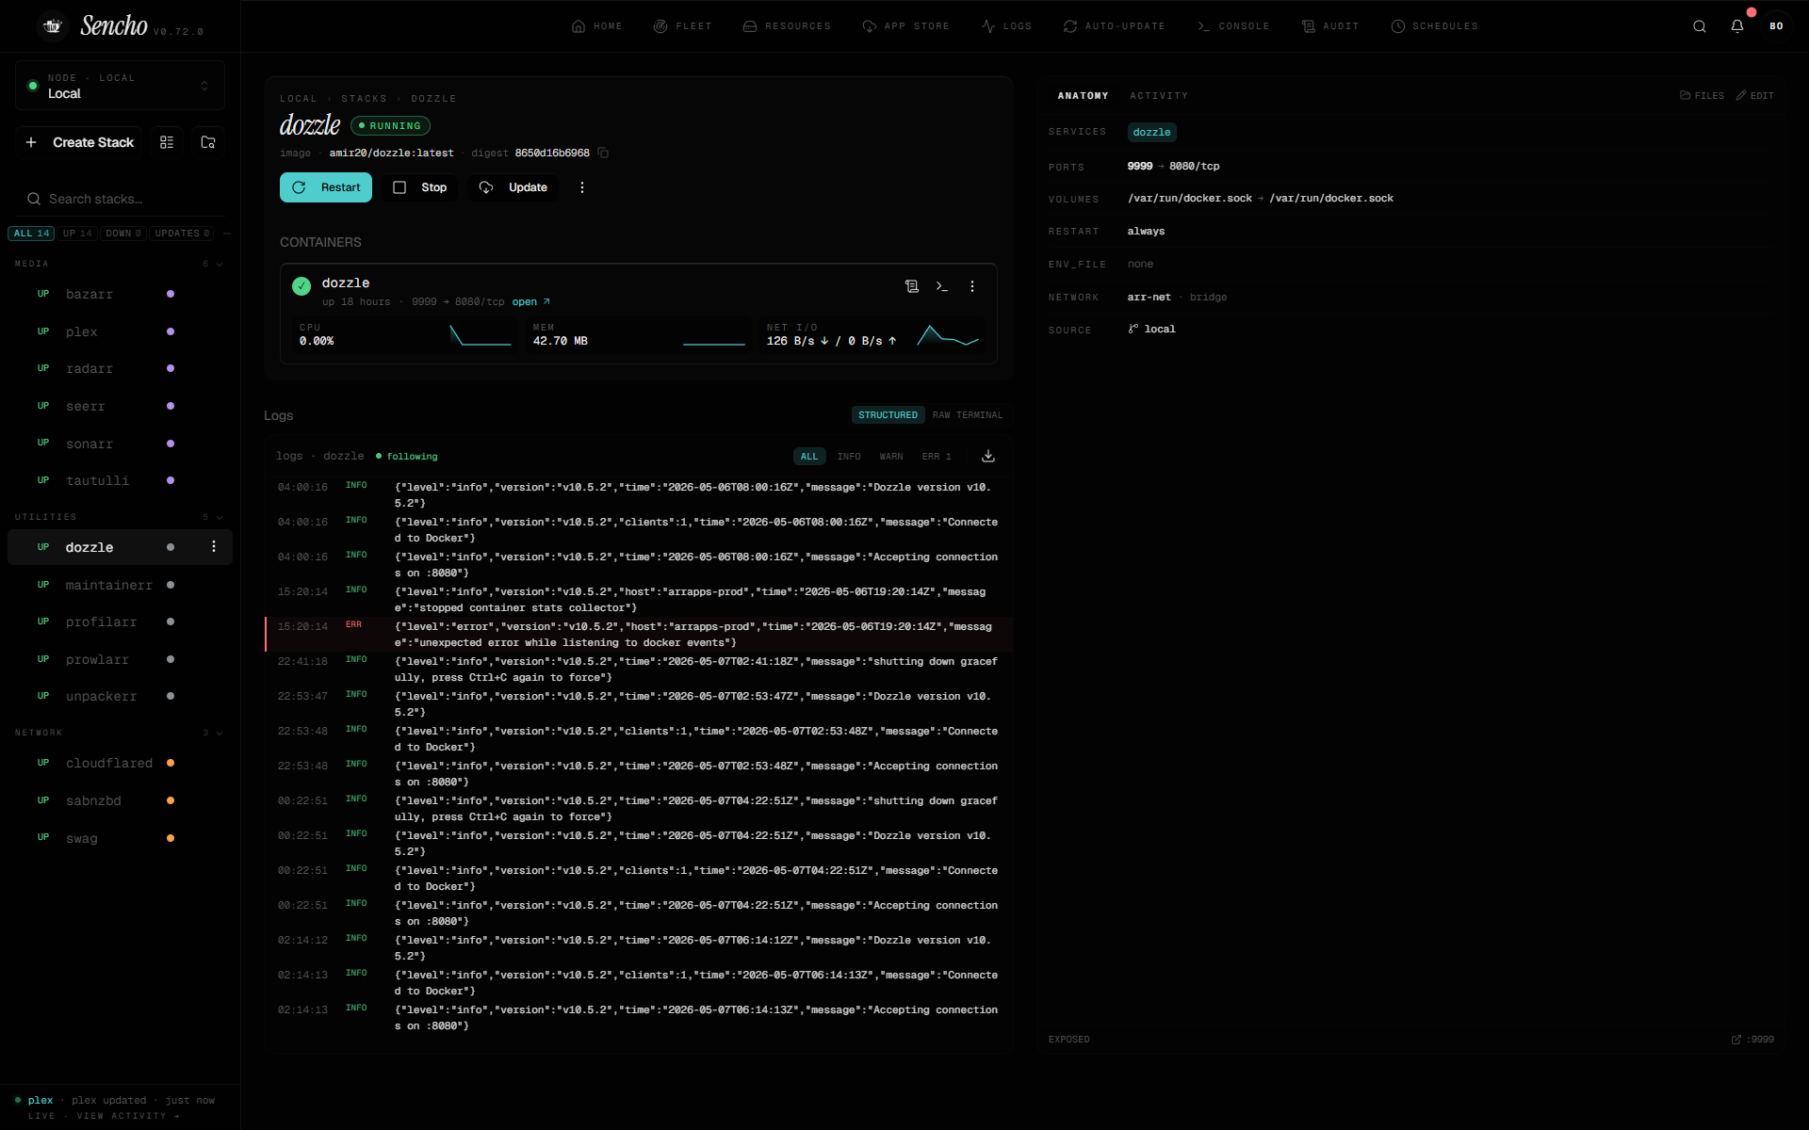Open exposed port :9999 link

point(1752,1040)
